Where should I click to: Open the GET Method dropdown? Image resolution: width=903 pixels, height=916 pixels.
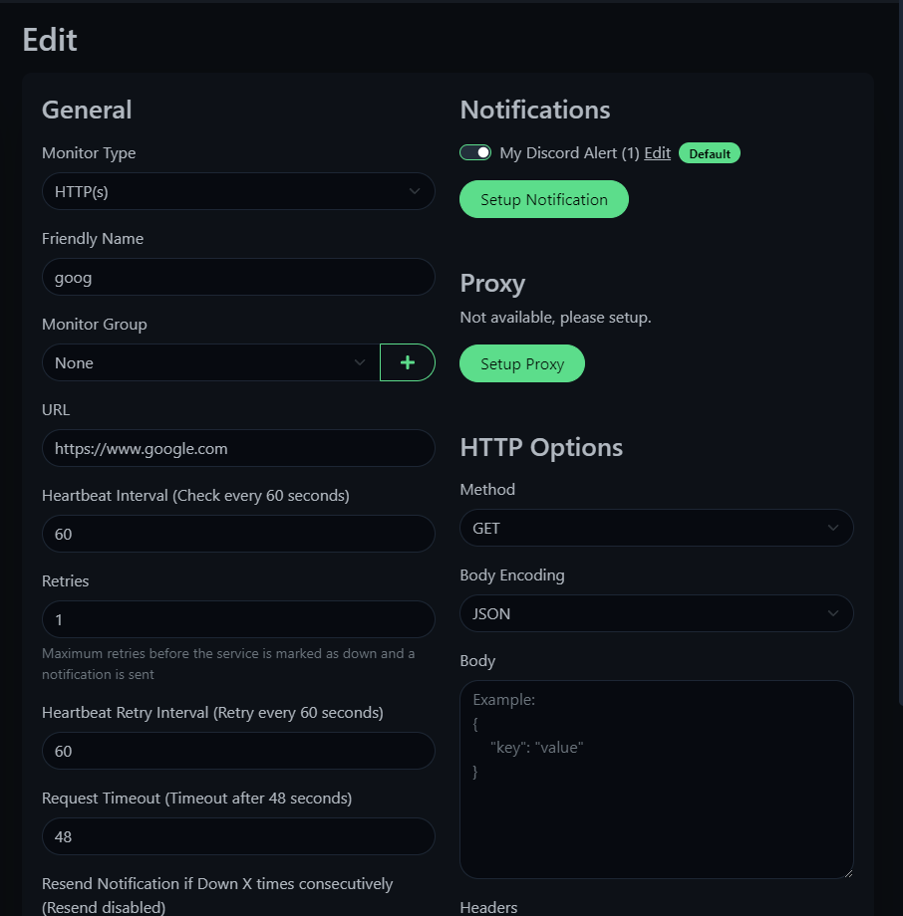point(656,528)
